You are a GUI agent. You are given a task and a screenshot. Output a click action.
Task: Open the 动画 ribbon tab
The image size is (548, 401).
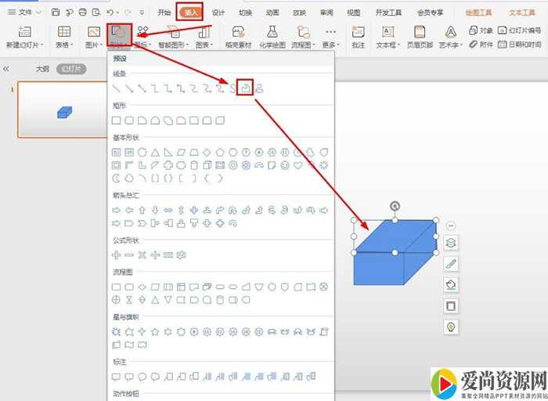pos(272,13)
